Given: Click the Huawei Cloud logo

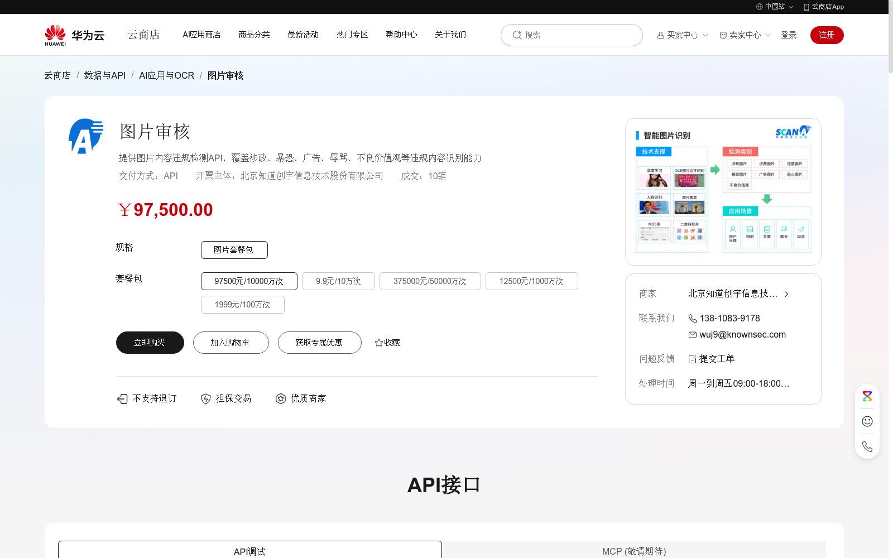Looking at the screenshot, I should 75,35.
